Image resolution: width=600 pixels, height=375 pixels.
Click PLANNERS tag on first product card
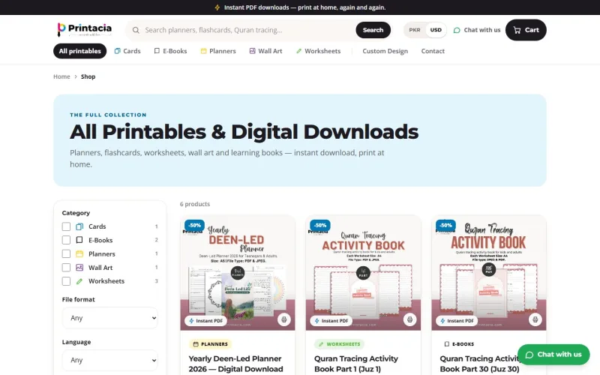pyautogui.click(x=210, y=344)
